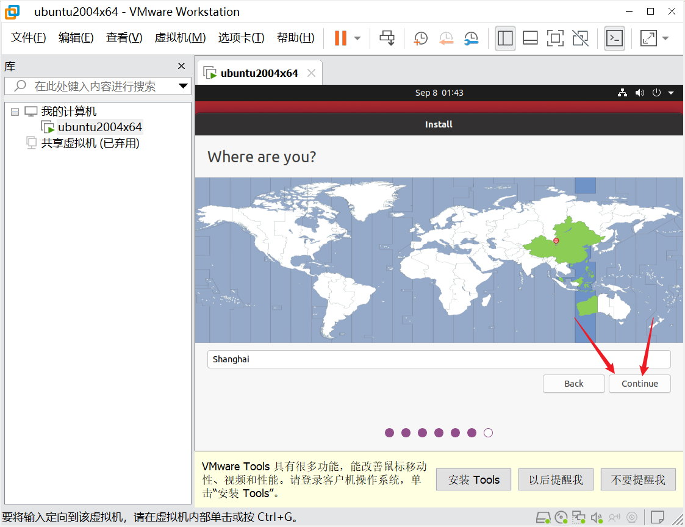Open the 帮助(H) menu

pos(296,38)
